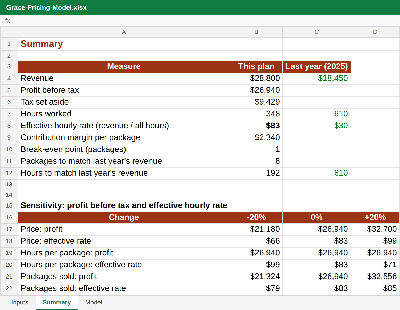Select the Effective hourly rate label cell
The width and height of the screenshot is (400, 310).
coord(124,126)
